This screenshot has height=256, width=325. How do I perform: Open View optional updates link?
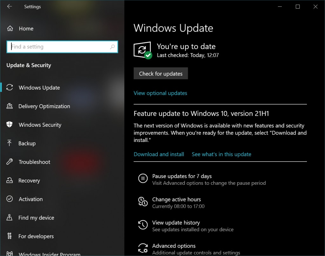[x=160, y=93]
